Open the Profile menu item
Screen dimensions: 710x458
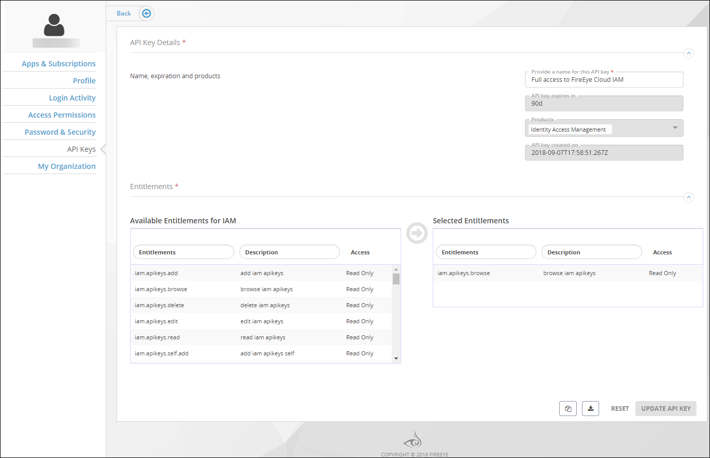coord(84,81)
